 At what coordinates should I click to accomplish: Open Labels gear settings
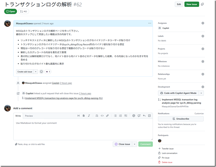(x=203, y=36)
